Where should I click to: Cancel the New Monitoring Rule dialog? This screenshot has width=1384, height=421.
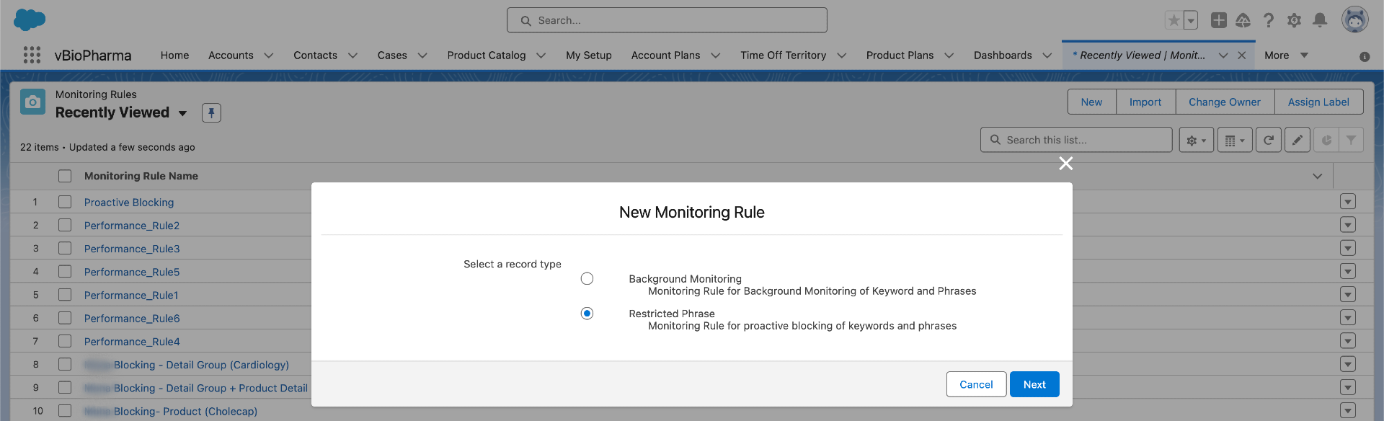975,384
